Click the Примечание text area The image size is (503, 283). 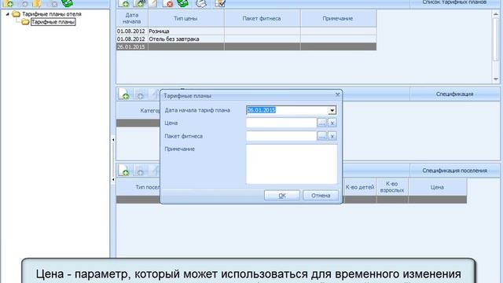point(292,164)
